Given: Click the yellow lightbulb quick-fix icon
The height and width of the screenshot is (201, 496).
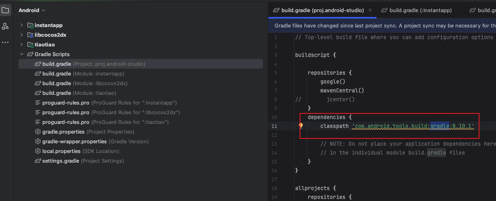Looking at the screenshot, I should point(300,126).
